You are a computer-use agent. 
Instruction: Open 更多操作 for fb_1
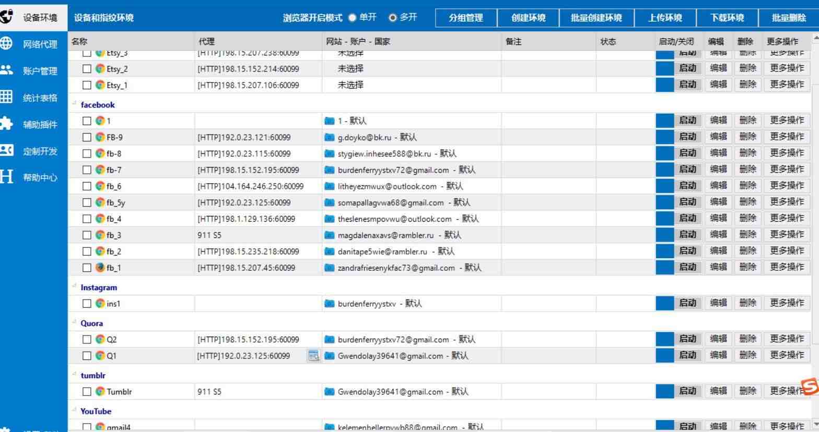click(787, 267)
